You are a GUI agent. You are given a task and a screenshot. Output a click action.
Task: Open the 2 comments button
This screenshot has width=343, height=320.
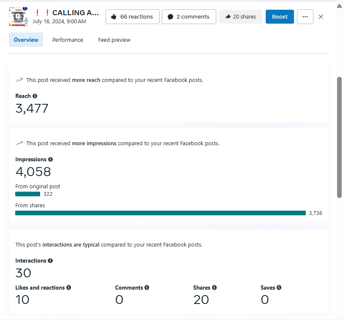coord(189,17)
